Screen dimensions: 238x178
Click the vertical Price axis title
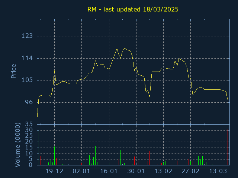tap(13, 71)
